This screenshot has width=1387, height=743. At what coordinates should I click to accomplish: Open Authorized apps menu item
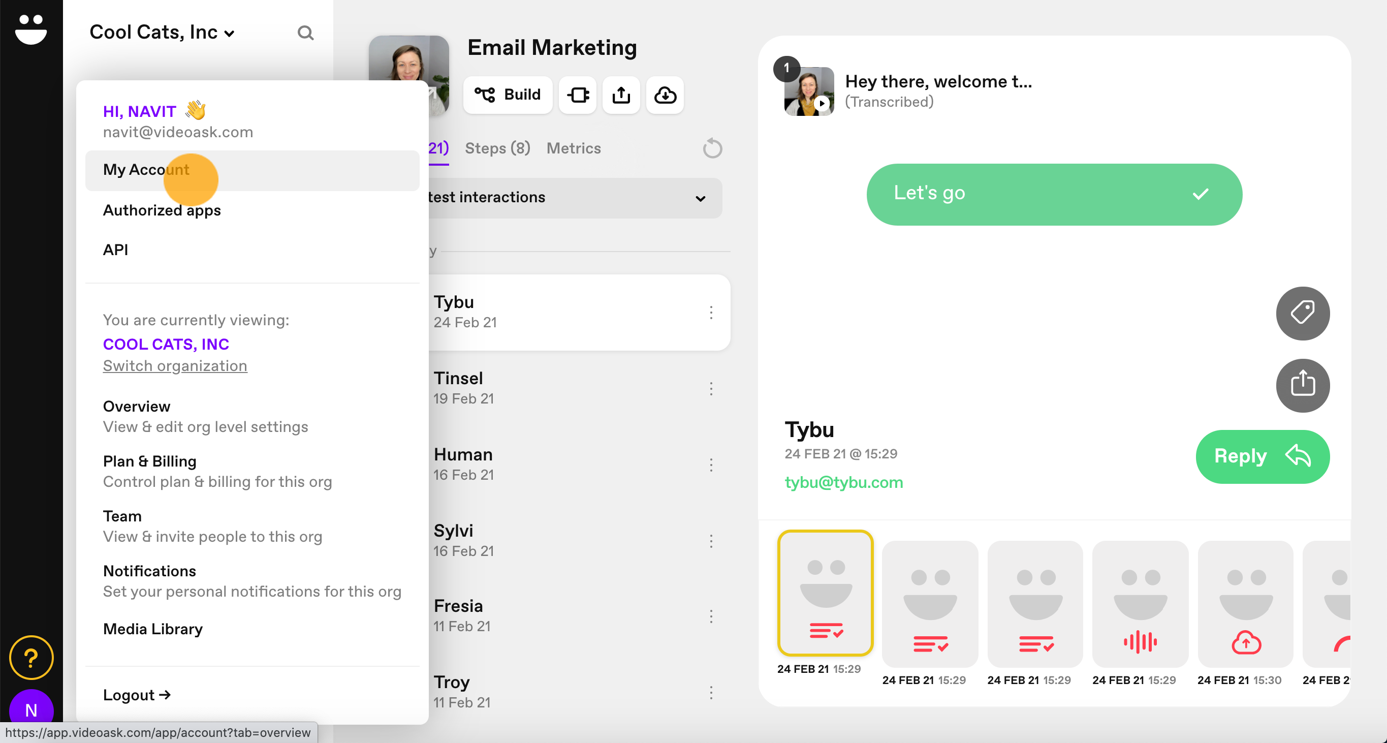click(162, 210)
